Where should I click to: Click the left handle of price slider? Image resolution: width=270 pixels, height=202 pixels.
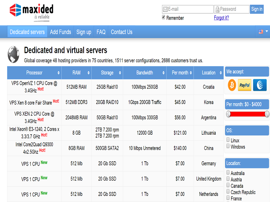point(228,114)
